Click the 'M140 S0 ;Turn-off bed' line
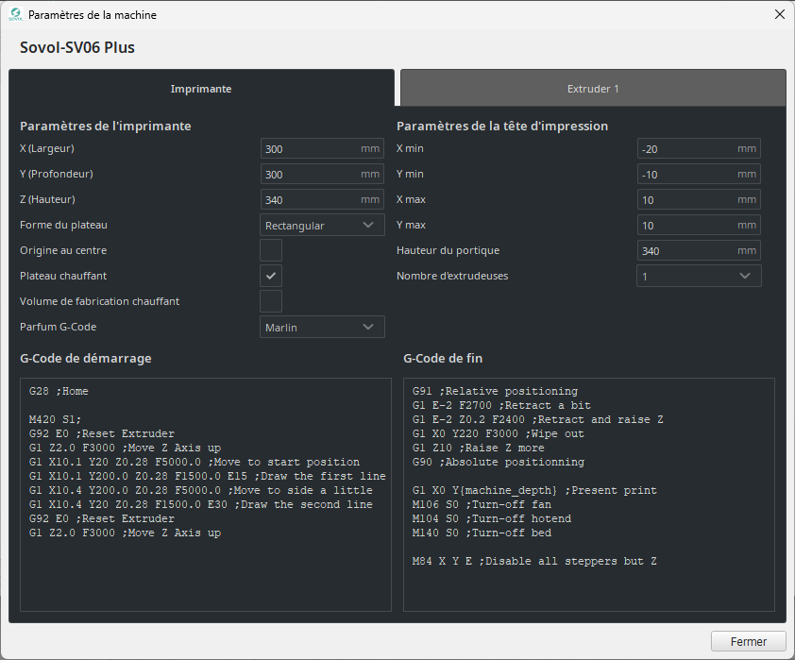Screen dimensions: 795x660 coord(482,533)
